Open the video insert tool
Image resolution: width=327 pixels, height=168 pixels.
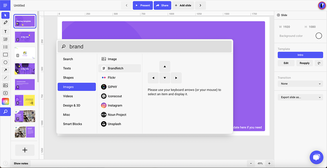click(x=5, y=93)
